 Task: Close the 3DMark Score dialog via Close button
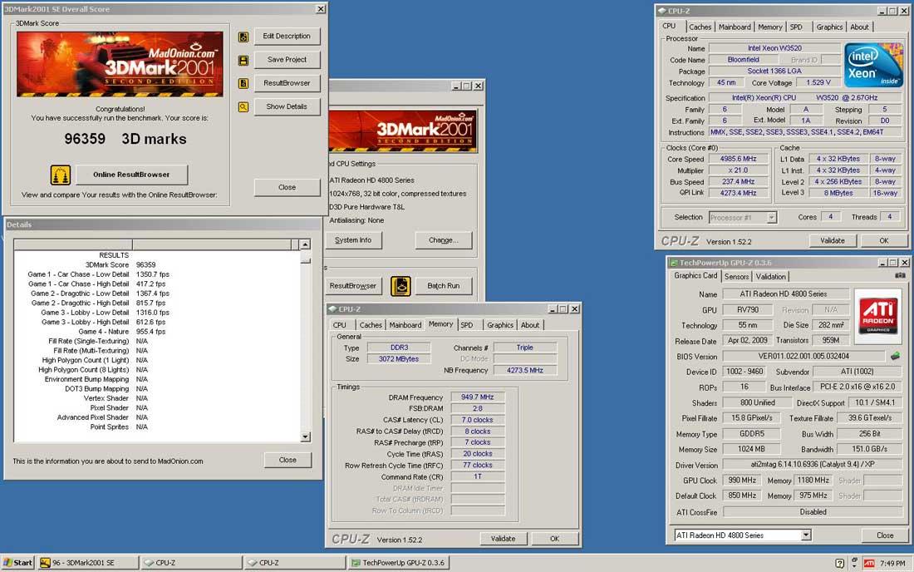pyautogui.click(x=287, y=187)
